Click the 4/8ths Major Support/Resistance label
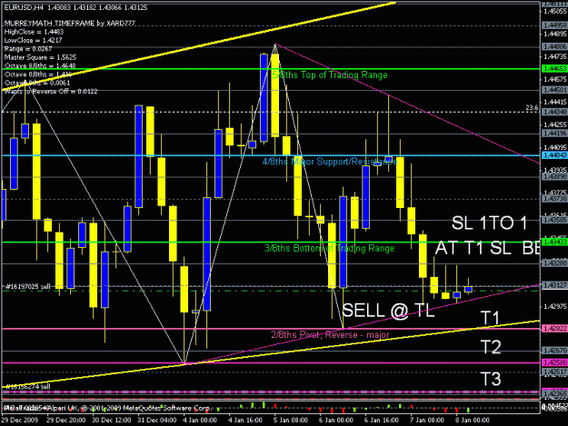Viewport: 568px width, 426px height. coord(330,162)
